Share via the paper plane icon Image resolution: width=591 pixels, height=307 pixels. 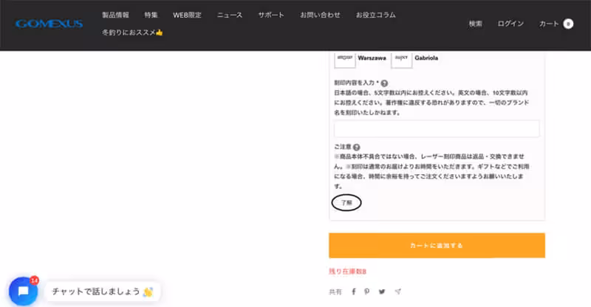pos(397,292)
